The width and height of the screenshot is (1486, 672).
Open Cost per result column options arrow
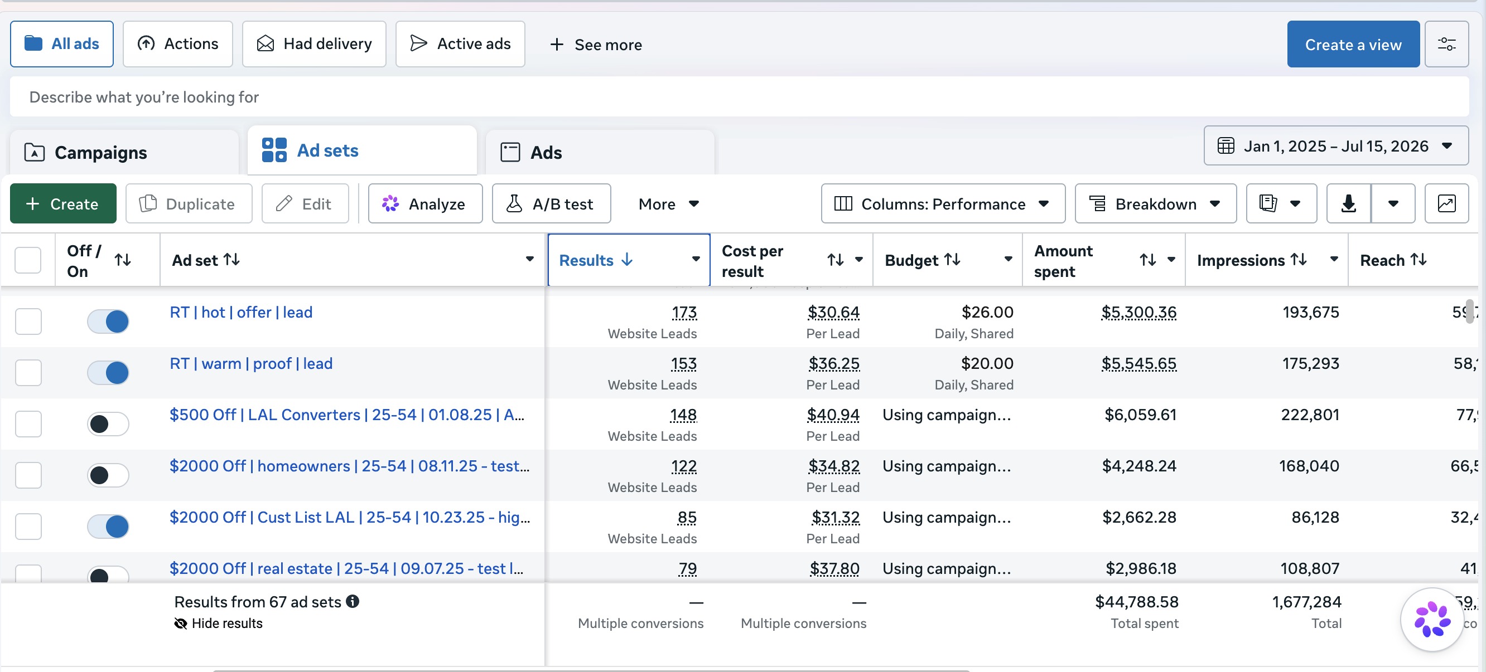coord(859,259)
